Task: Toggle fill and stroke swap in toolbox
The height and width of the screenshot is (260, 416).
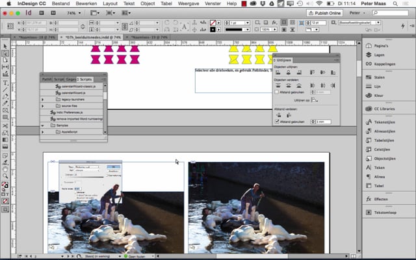Action: (6, 183)
